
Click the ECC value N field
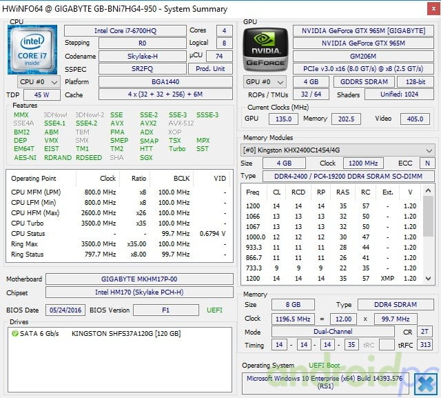pos(427,163)
